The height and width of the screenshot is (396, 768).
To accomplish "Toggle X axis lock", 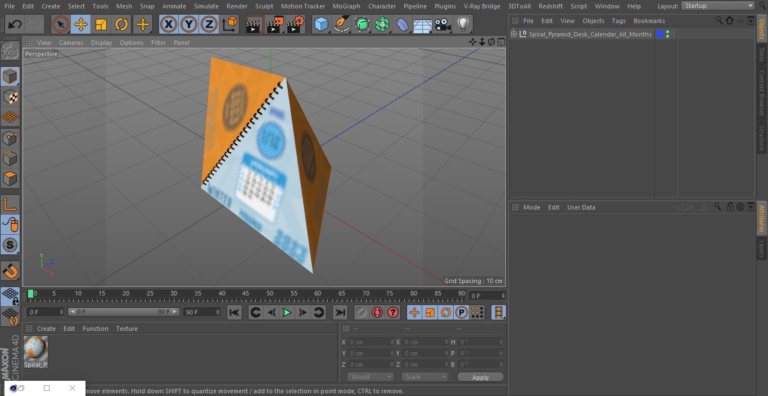I will pos(169,24).
